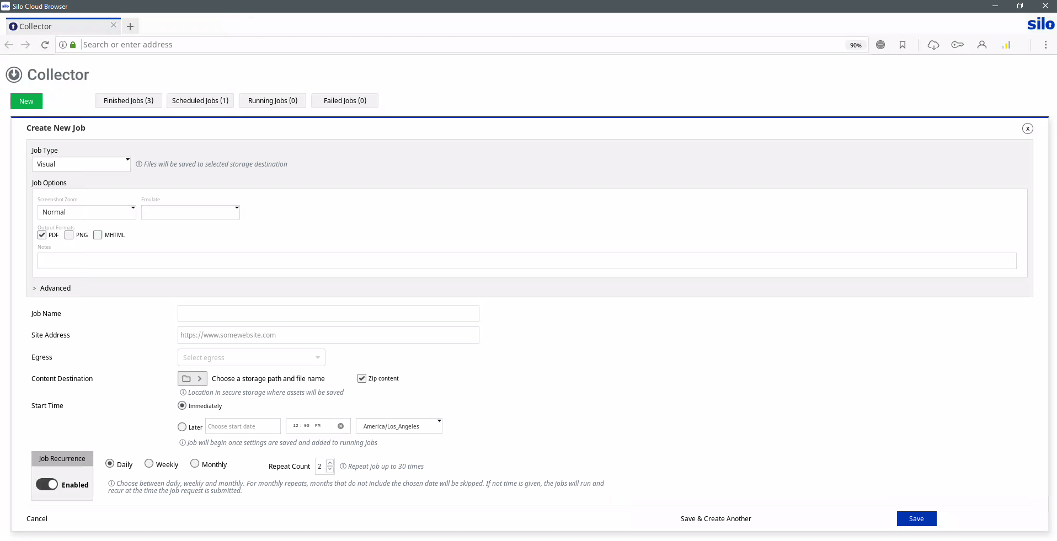Click the silo logo
1057x541 pixels.
tap(1040, 24)
